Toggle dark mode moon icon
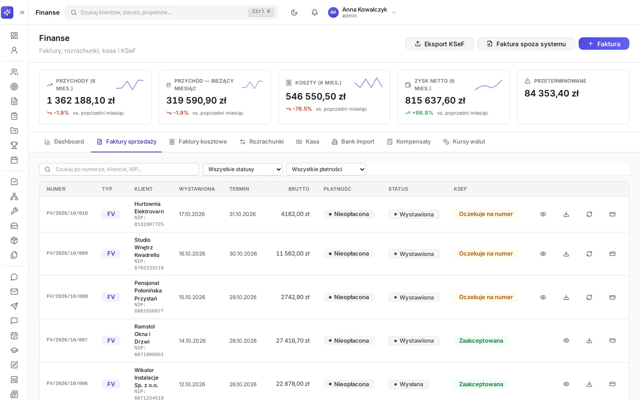The image size is (640, 400). pos(294,12)
